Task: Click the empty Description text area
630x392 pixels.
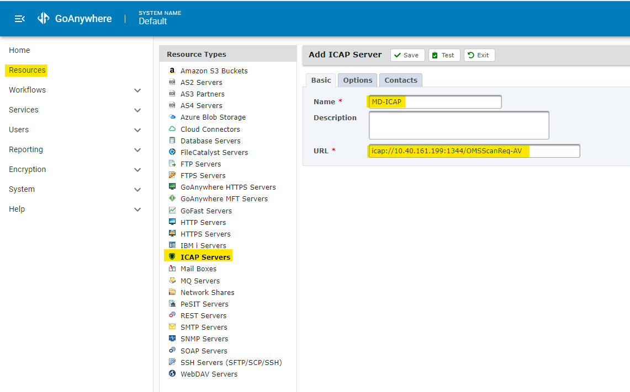Action: (x=459, y=125)
